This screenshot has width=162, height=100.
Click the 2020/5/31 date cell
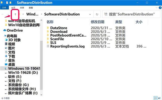(x=101, y=28)
